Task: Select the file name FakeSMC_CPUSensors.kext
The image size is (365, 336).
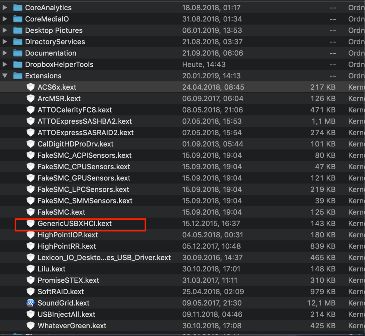Action: (x=84, y=167)
